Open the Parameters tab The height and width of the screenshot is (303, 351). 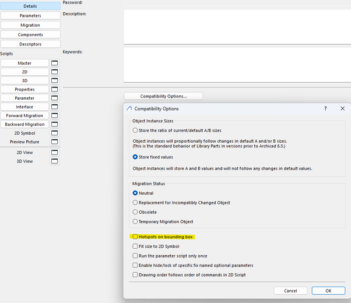[30, 16]
